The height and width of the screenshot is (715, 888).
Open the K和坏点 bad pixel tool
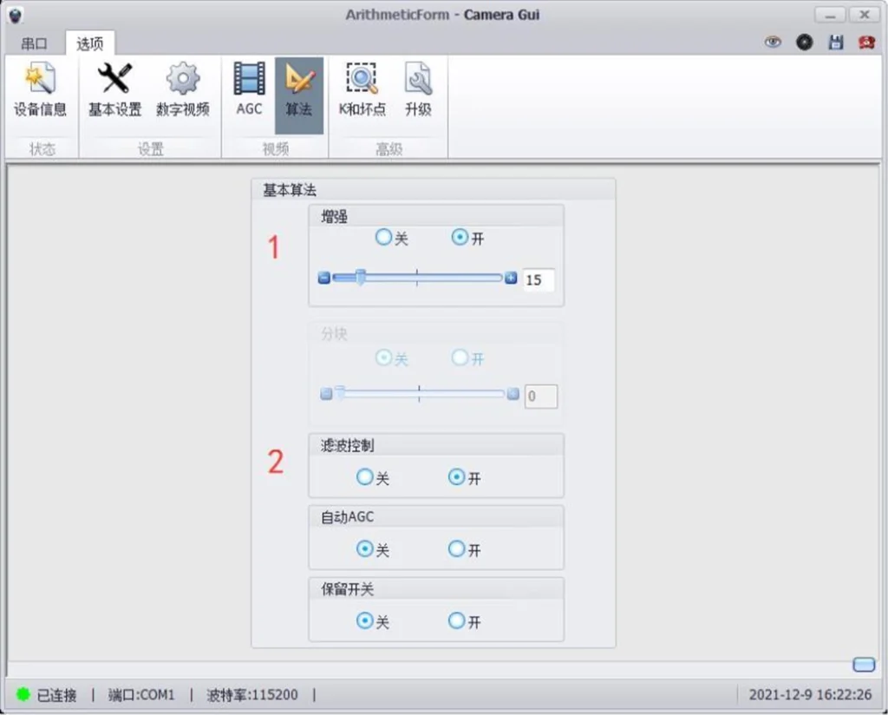pos(362,89)
